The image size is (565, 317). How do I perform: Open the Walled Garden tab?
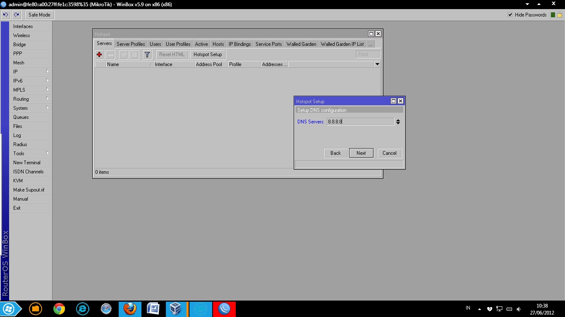302,44
